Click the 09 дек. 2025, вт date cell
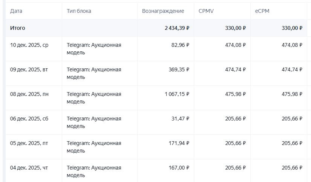This screenshot has width=311, height=182. (x=29, y=70)
